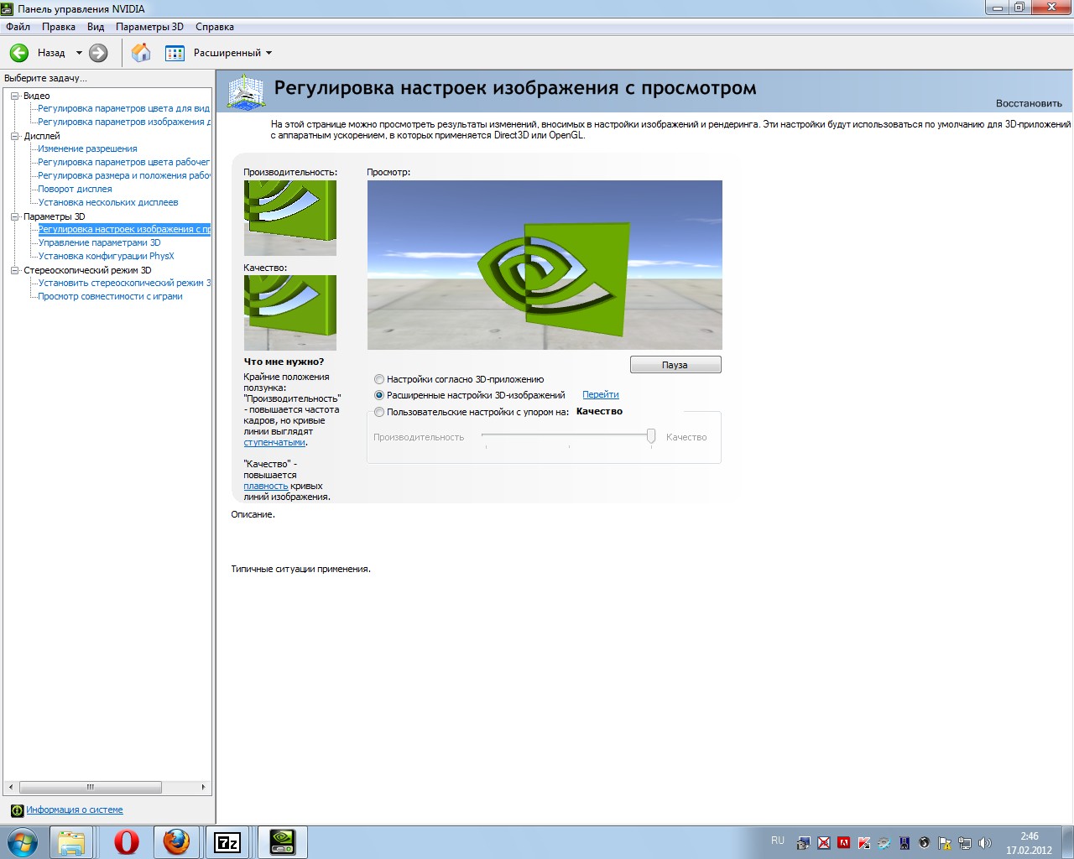Collapse the Дисплей tree section

tap(14, 136)
